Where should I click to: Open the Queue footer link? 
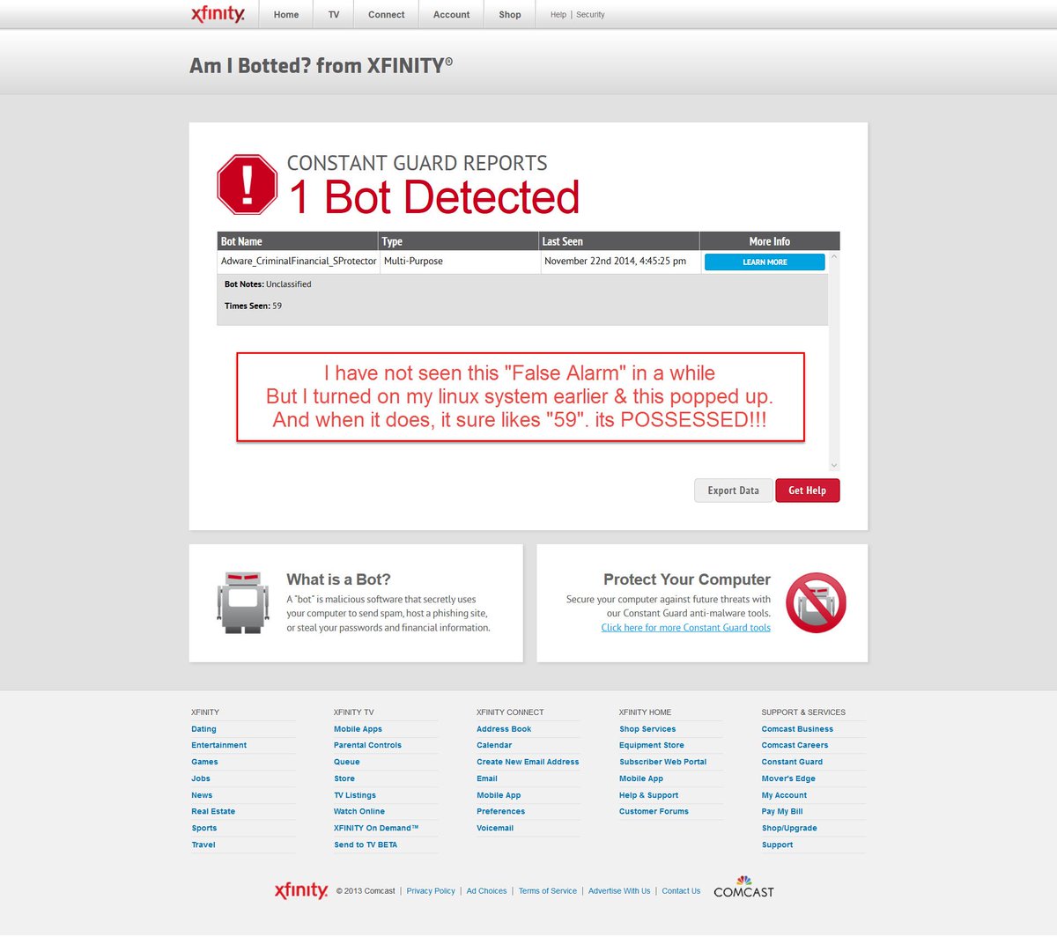coord(346,763)
